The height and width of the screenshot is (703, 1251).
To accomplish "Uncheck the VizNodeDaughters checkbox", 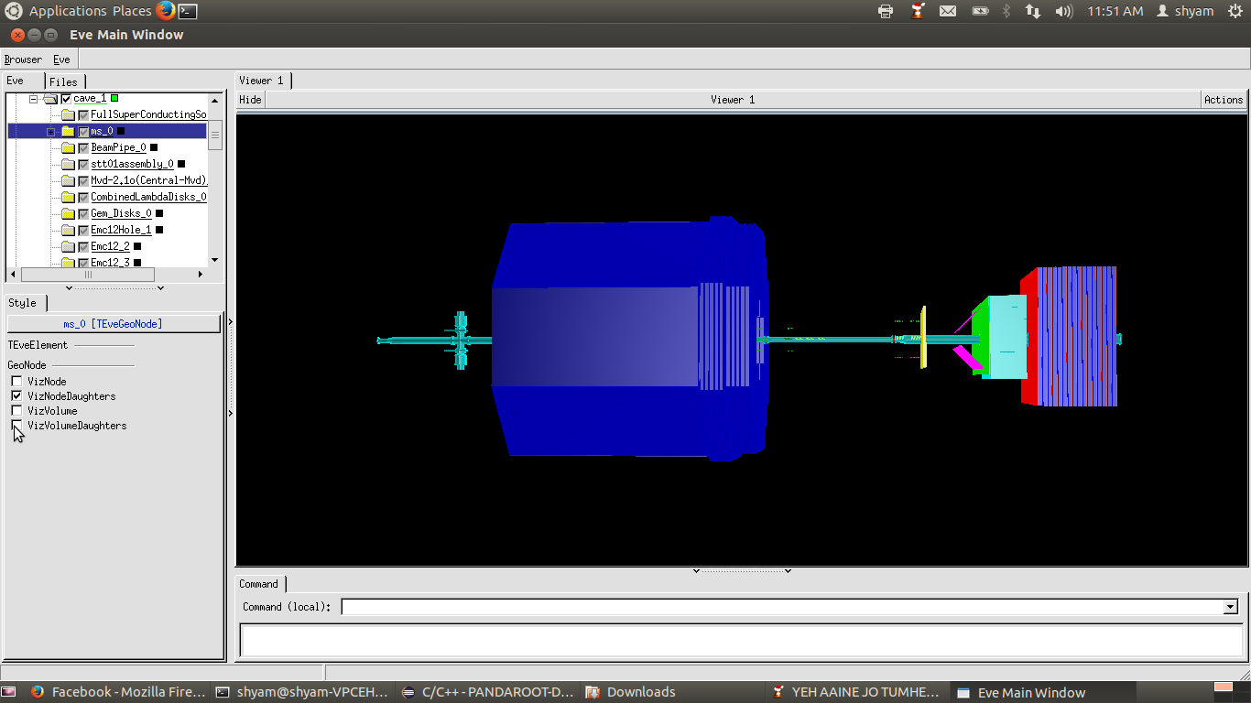I will 16,396.
